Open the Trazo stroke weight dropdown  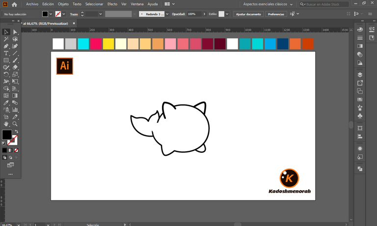pyautogui.click(x=101, y=14)
